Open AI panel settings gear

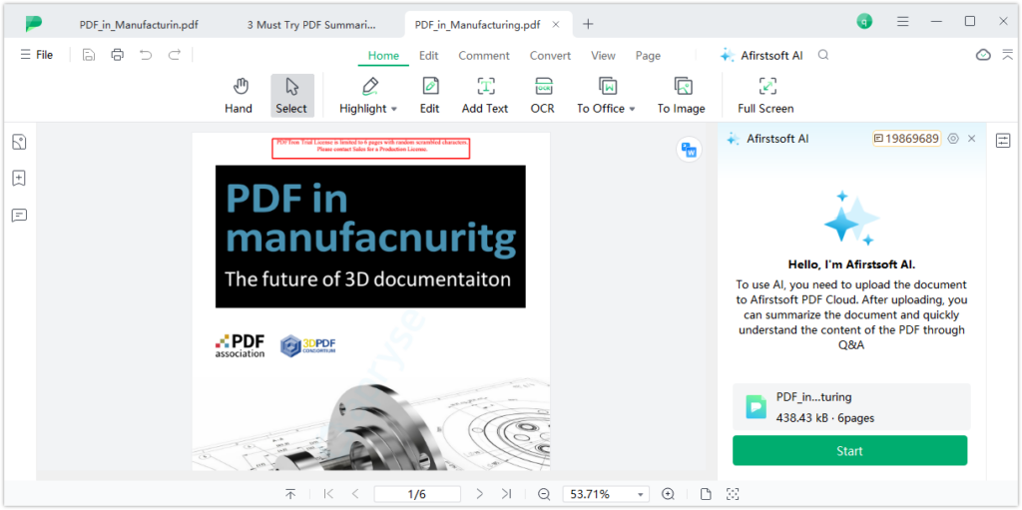coord(953,139)
